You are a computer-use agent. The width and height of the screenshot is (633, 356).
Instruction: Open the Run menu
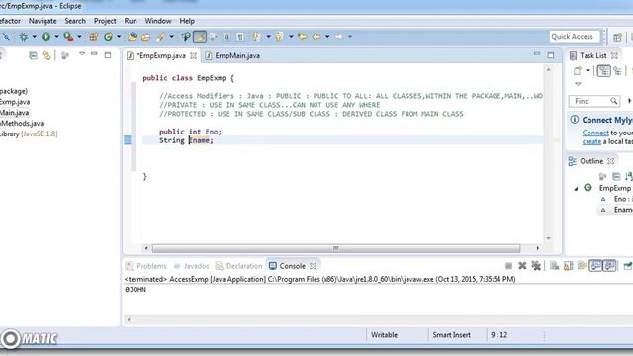click(x=131, y=21)
